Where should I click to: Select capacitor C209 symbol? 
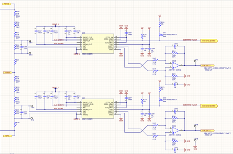(142, 49)
